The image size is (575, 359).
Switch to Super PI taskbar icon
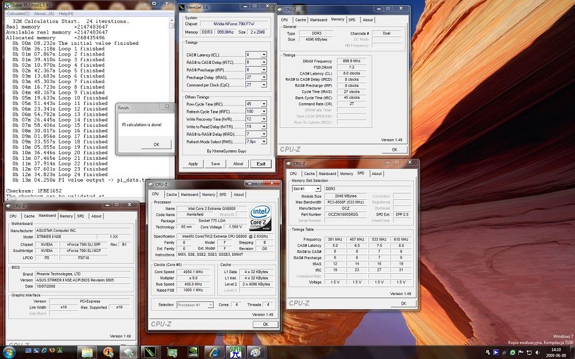(236, 352)
